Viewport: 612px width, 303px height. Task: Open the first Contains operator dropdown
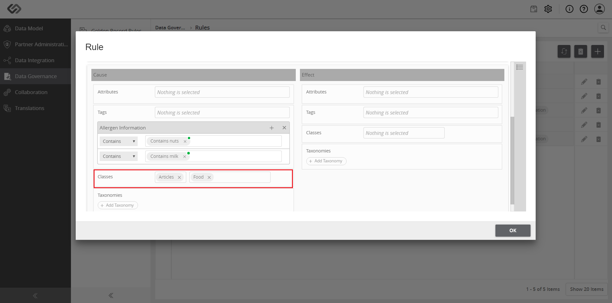click(119, 141)
